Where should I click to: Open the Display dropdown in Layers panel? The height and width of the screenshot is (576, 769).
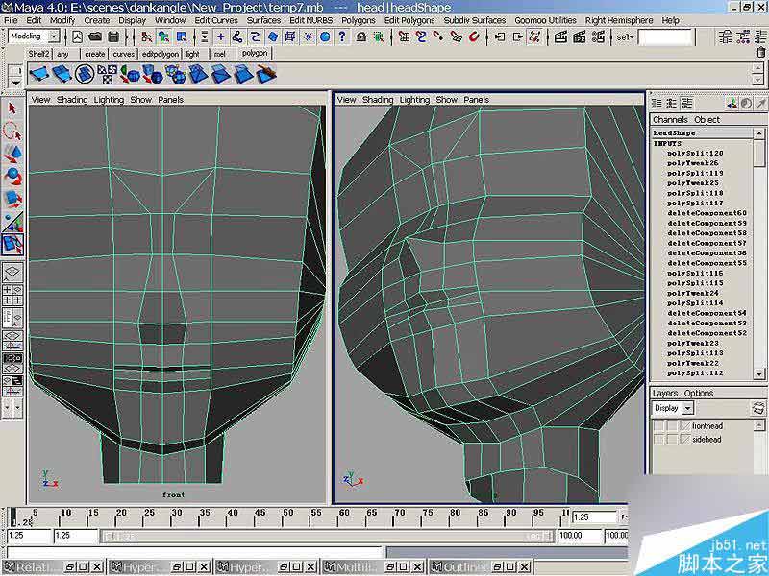click(x=687, y=408)
